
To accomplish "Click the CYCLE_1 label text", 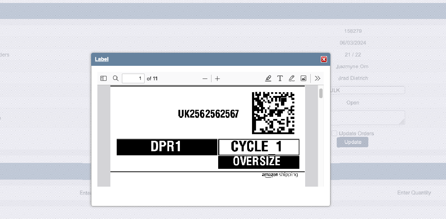I will pyautogui.click(x=256, y=147).
